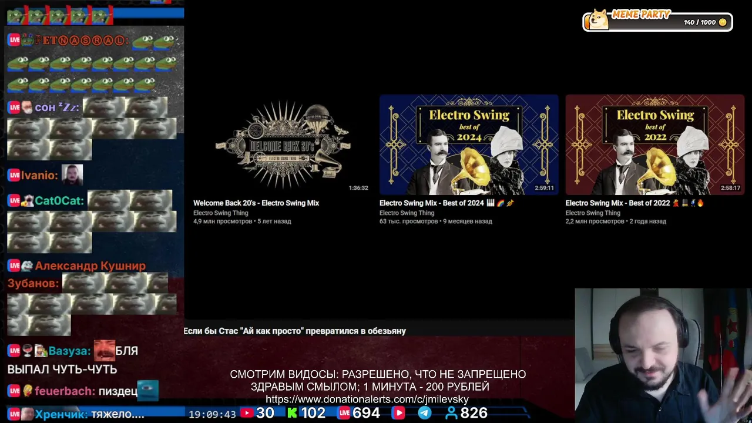Click the laughing emote in Вазуза's message
Viewport: 752px width, 423px height.
click(104, 350)
